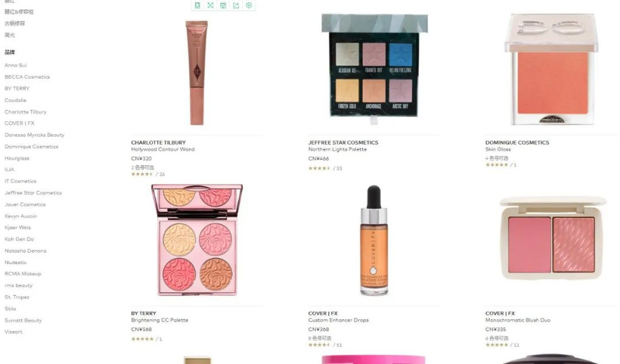Select the 高光 category in sidebar
Image resolution: width=620 pixels, height=364 pixels.
click(10, 35)
